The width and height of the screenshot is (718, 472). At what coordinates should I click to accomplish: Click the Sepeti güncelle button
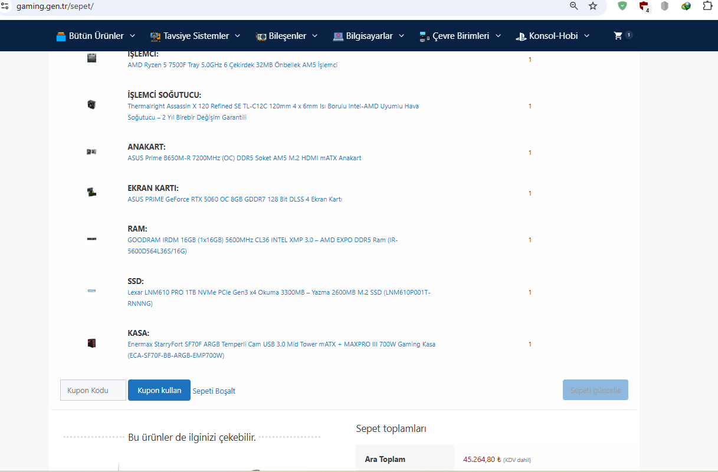[595, 390]
